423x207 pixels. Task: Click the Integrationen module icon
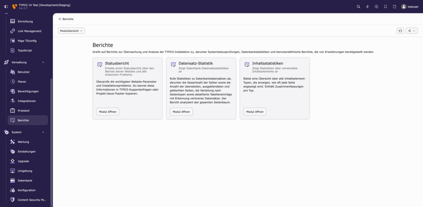click(x=12, y=101)
